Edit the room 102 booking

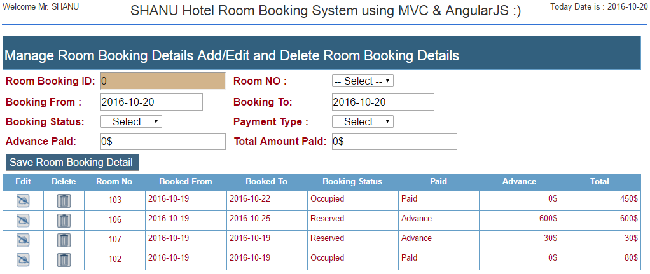23,260
